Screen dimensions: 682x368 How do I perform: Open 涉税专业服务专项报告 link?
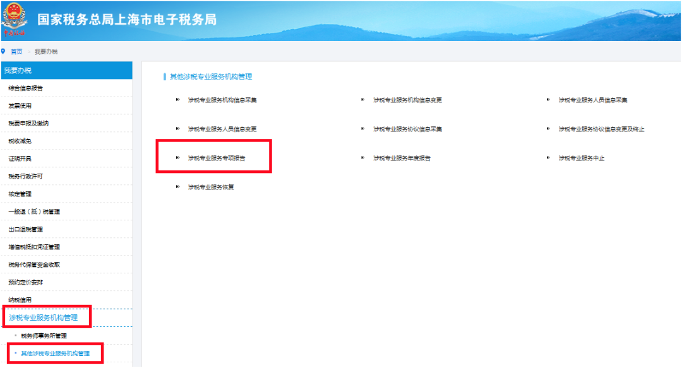(x=217, y=158)
